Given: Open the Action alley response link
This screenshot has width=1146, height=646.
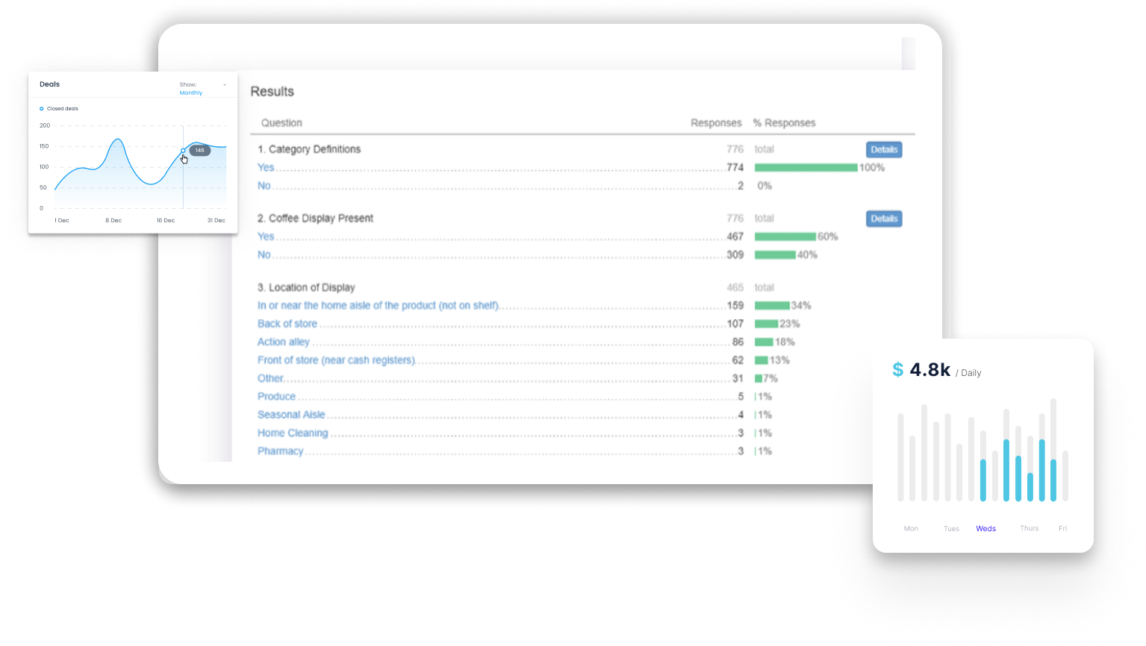Looking at the screenshot, I should point(284,342).
